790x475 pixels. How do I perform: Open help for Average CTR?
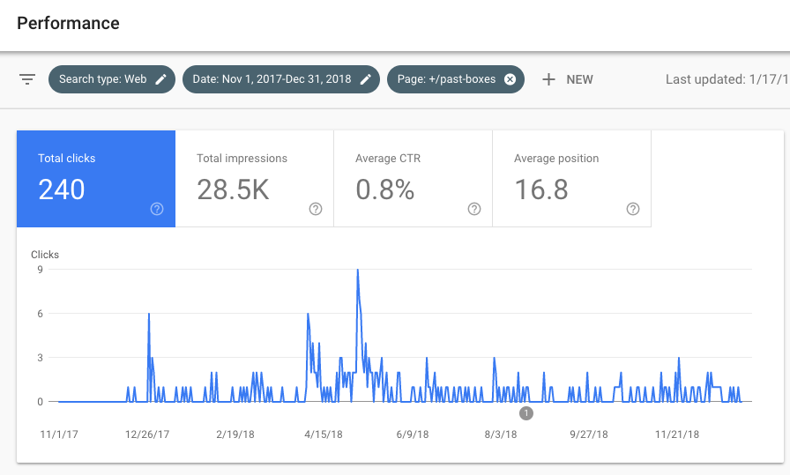click(474, 209)
